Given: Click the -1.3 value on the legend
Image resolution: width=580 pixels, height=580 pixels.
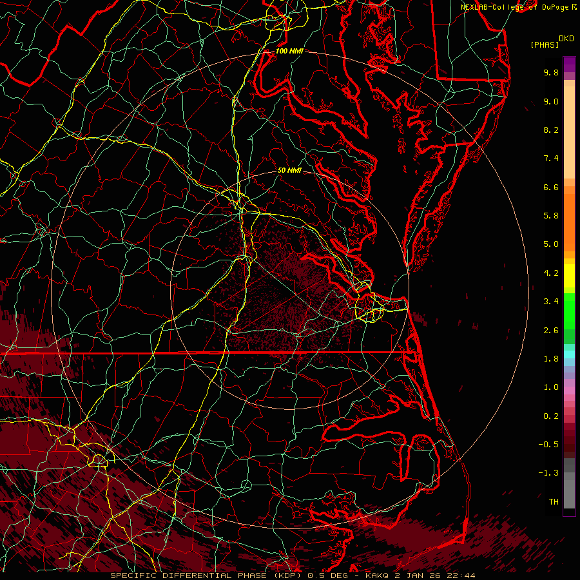Looking at the screenshot, I should click(548, 473).
